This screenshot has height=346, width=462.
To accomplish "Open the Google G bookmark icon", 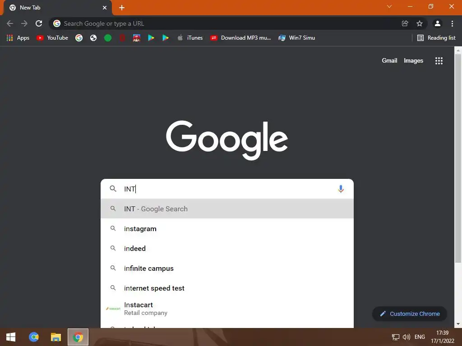I will point(79,38).
